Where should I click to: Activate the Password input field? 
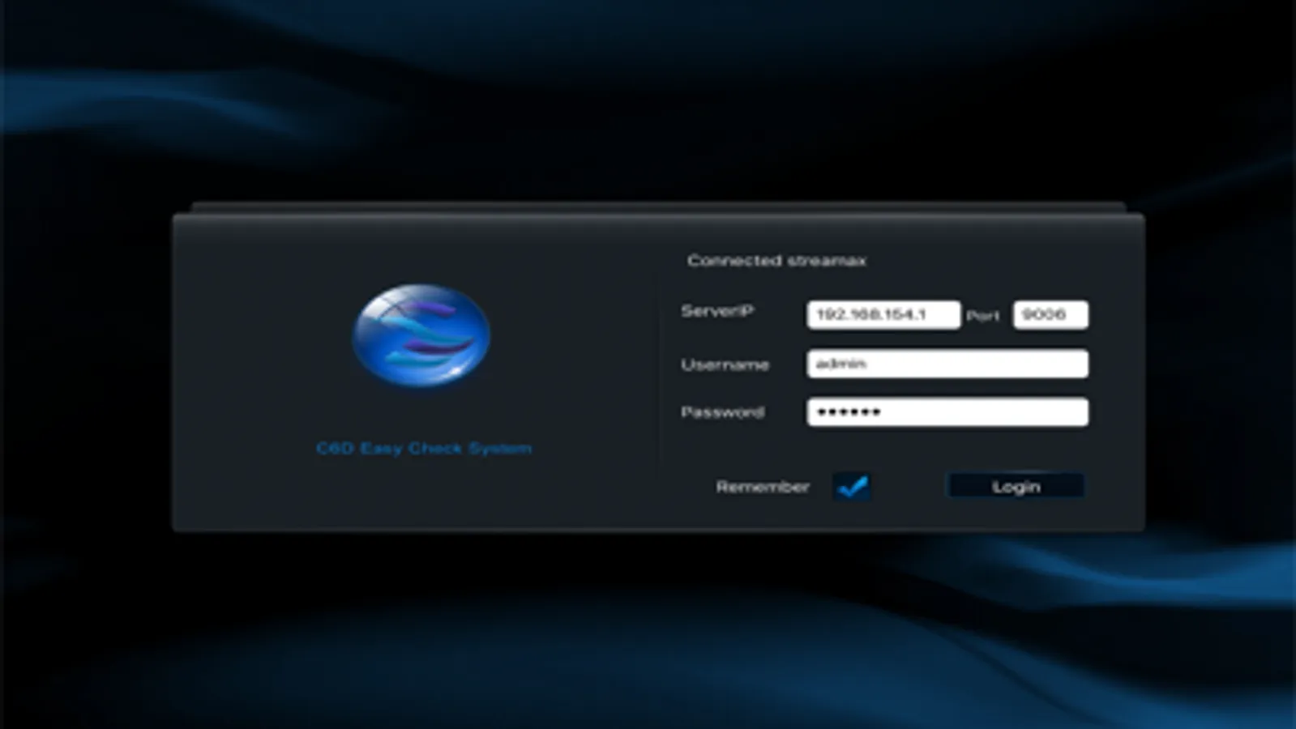tap(947, 411)
